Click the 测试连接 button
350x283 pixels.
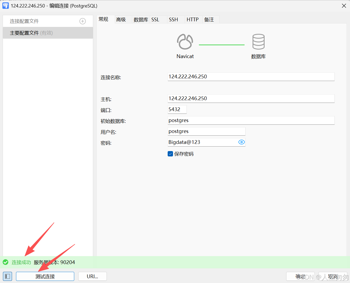(x=45, y=276)
